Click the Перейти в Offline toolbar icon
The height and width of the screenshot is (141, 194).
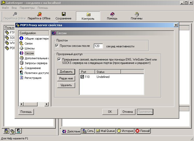pyautogui.click(x=39, y=14)
